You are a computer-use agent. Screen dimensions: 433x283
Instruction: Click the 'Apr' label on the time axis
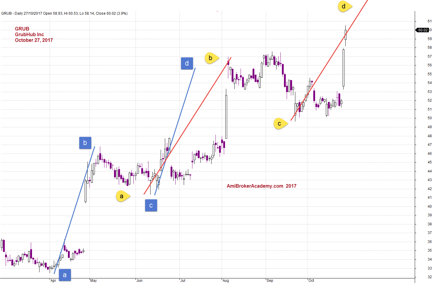(53, 281)
